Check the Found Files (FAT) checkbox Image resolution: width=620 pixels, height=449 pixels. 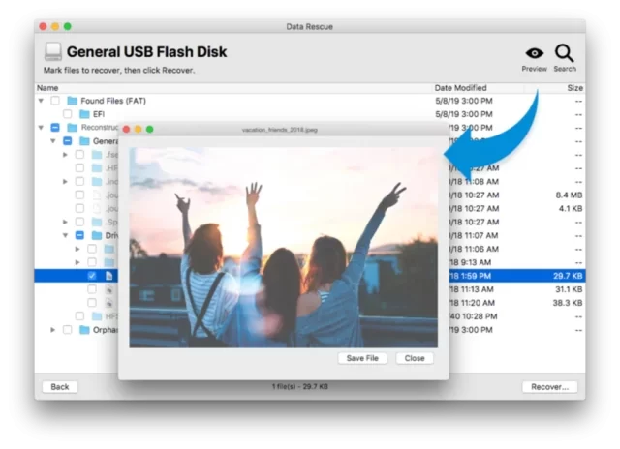pyautogui.click(x=55, y=101)
